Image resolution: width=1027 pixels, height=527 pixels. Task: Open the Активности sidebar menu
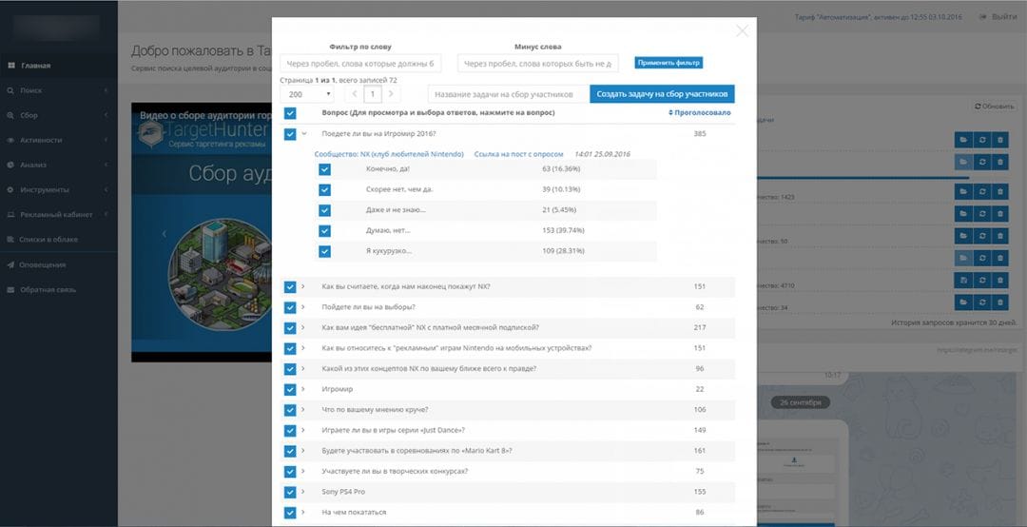pyautogui.click(x=58, y=140)
